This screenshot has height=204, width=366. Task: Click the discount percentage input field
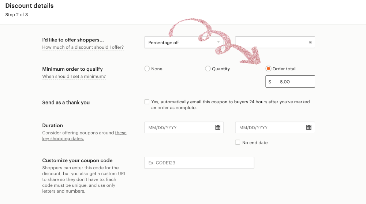coord(271,42)
